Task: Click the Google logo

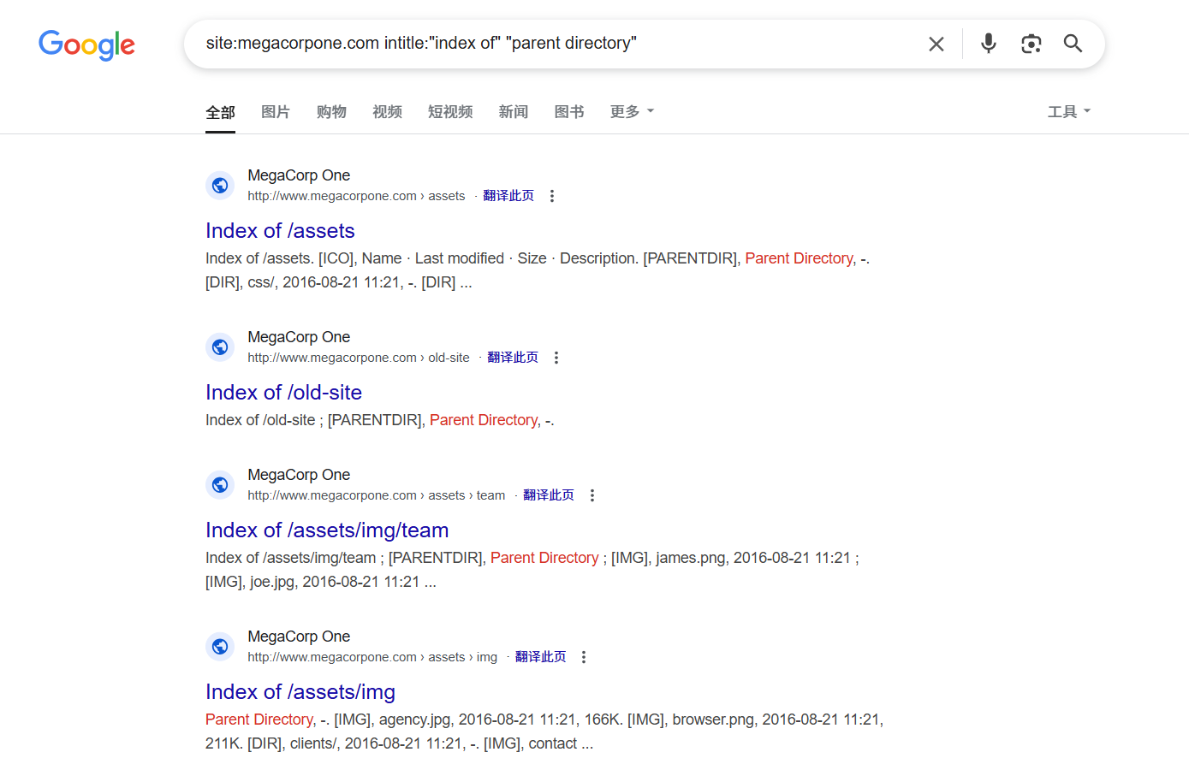Action: [86, 44]
